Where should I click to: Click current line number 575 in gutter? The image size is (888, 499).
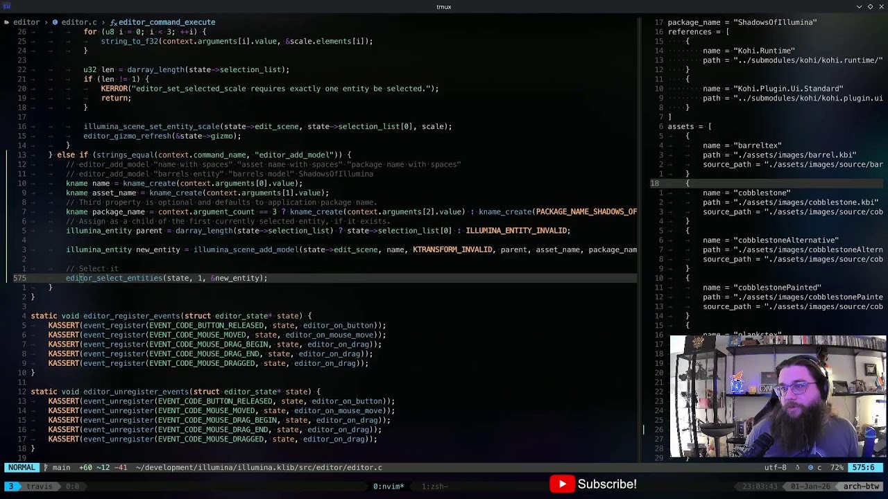tap(19, 278)
